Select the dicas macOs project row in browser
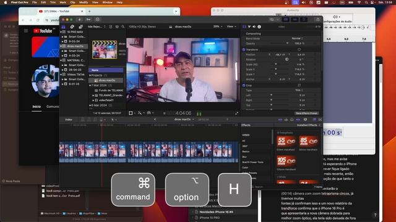This screenshot has height=222, width=396. (106, 80)
